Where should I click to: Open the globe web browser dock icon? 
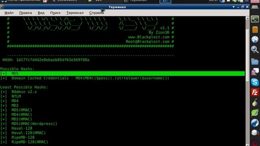255,40
